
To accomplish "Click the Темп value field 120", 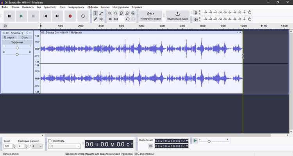I will tap(8, 146).
